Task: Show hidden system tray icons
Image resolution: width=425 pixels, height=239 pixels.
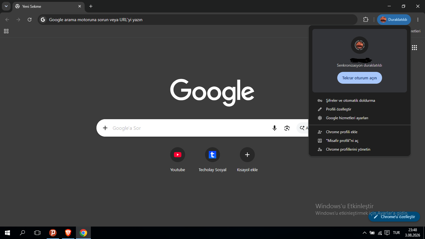Action: click(x=365, y=233)
